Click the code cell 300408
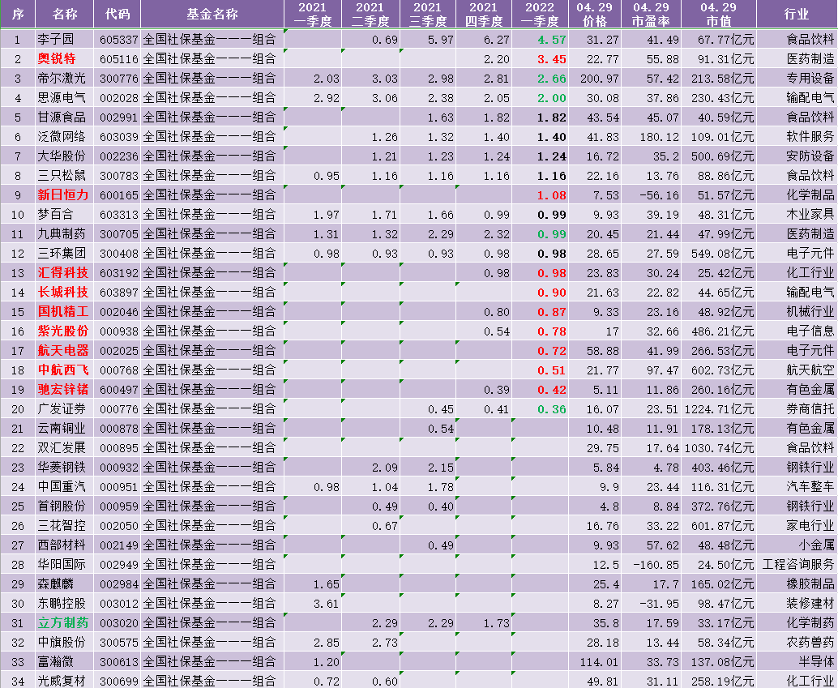 tap(118, 254)
